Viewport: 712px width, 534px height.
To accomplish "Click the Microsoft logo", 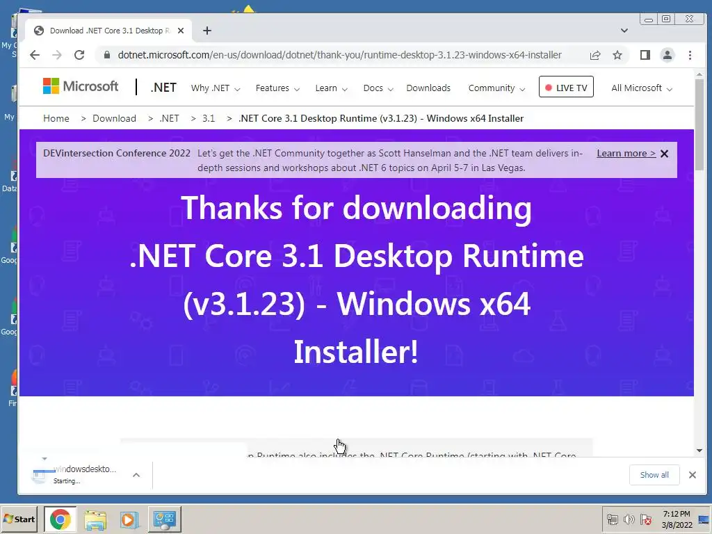I will tap(81, 86).
